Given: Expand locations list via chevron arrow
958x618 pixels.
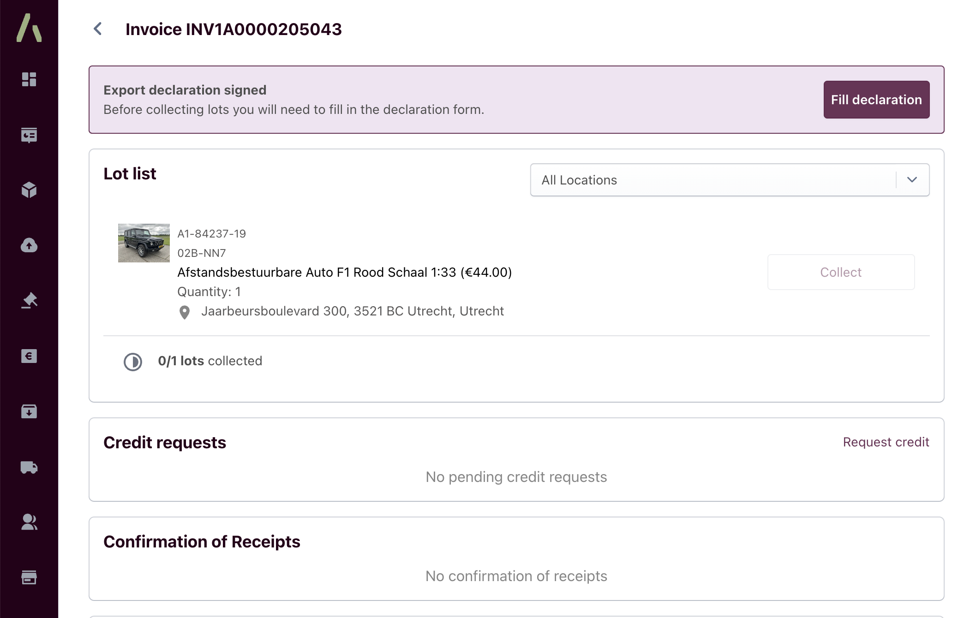Looking at the screenshot, I should (912, 180).
